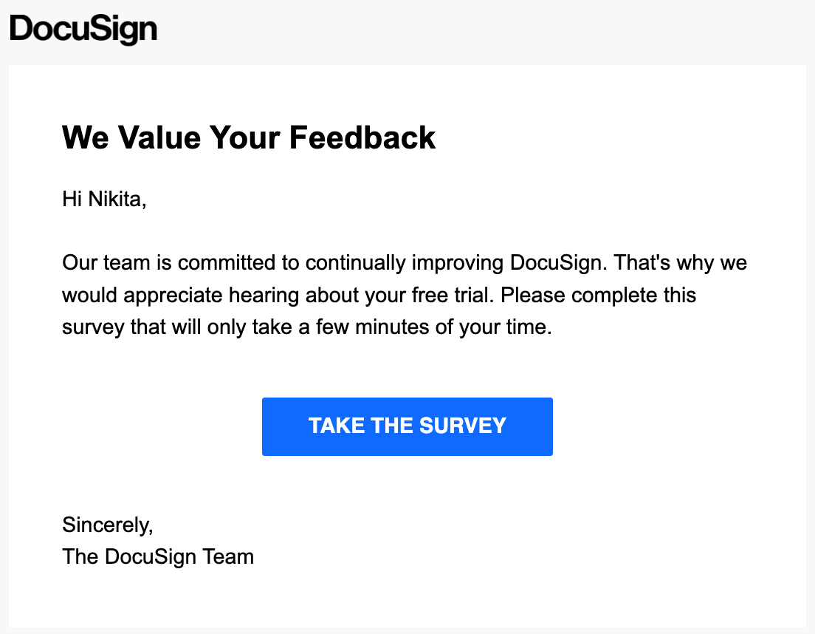Click the Hi Nikita greeting line
Image resolution: width=815 pixels, height=634 pixels.
point(104,200)
